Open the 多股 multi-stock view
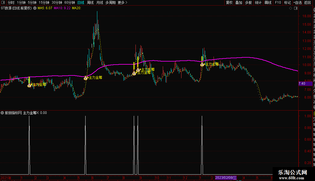The width and height of the screenshot is (315, 181). [x=248, y=3]
